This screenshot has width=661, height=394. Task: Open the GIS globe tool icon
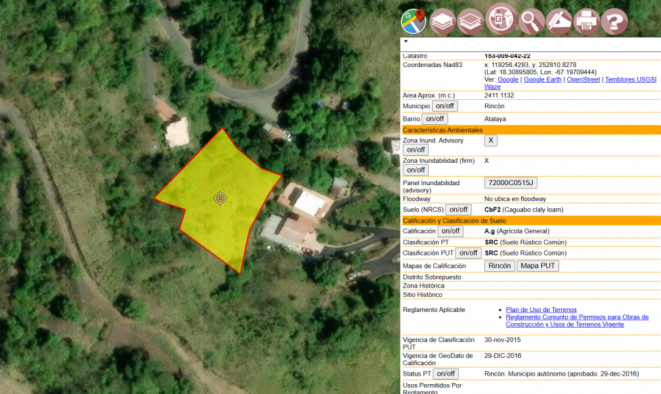[500, 20]
